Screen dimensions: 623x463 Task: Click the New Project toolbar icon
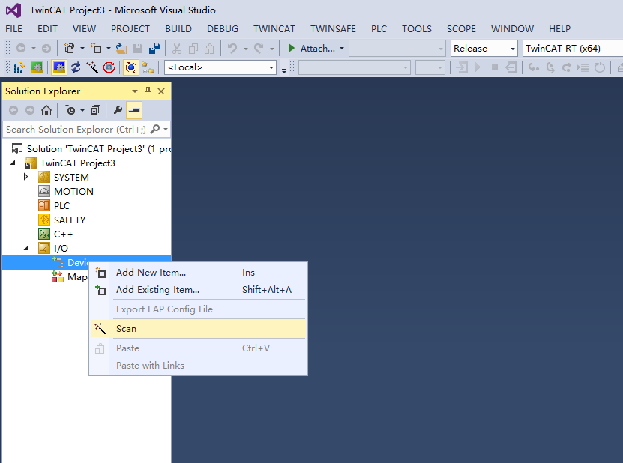click(x=70, y=49)
